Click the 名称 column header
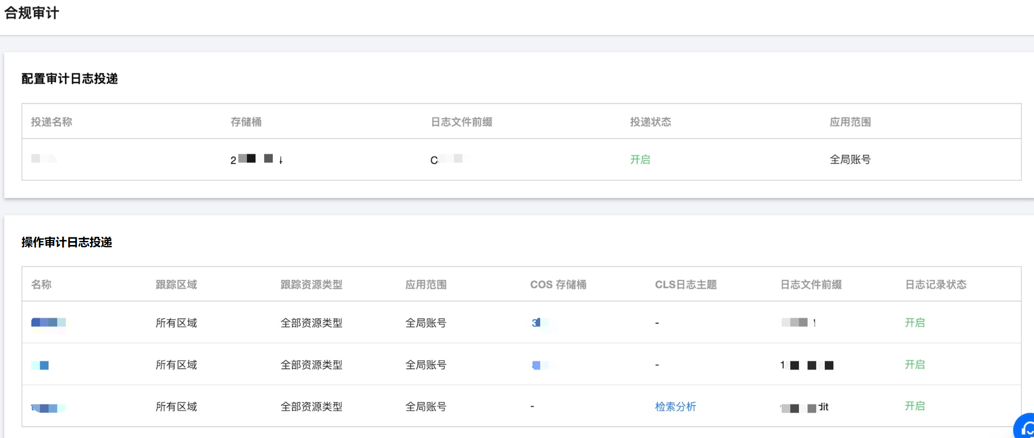The height and width of the screenshot is (438, 1034). point(42,284)
